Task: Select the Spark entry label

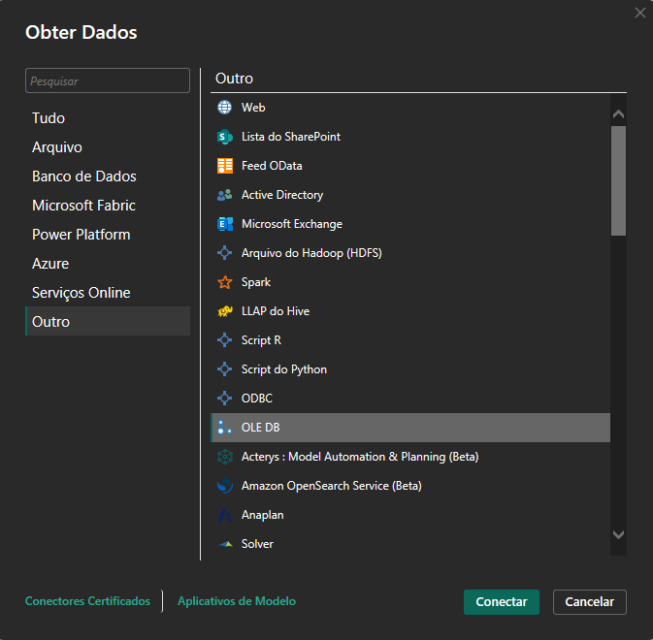Action: 256,282
